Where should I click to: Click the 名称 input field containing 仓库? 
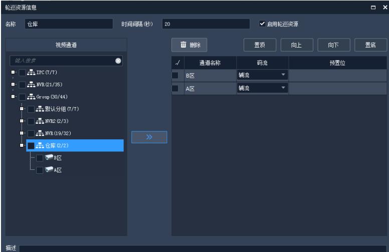point(69,24)
